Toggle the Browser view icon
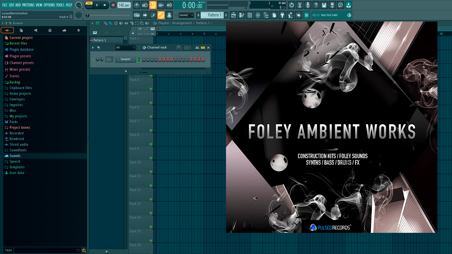 point(266,15)
